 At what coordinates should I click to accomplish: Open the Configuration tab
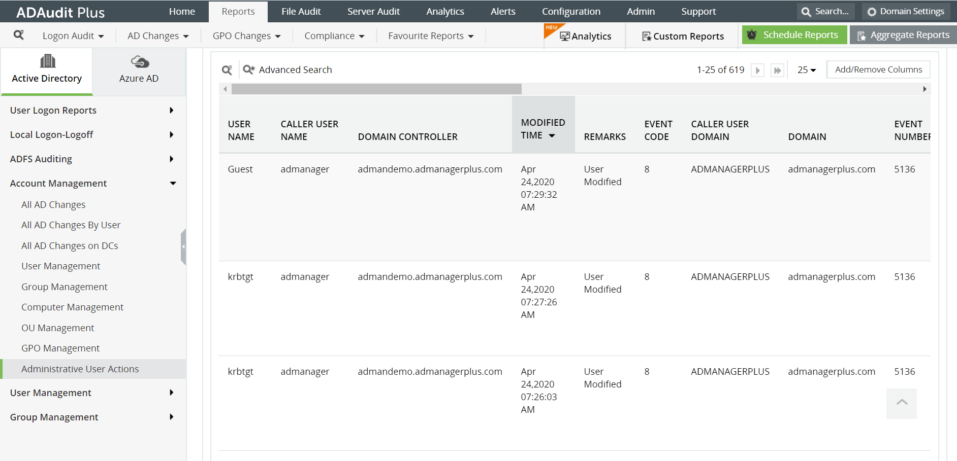571,11
